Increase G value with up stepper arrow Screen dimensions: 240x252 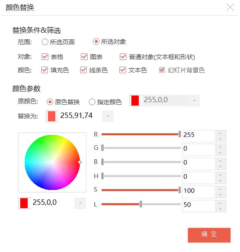point(220,147)
